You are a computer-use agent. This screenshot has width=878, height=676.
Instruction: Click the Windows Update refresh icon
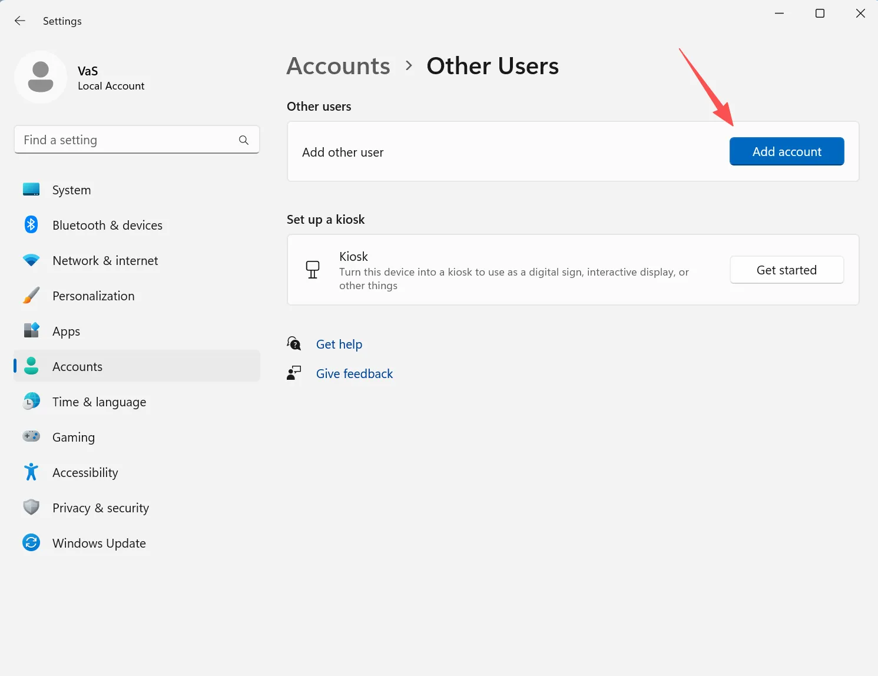click(x=31, y=542)
